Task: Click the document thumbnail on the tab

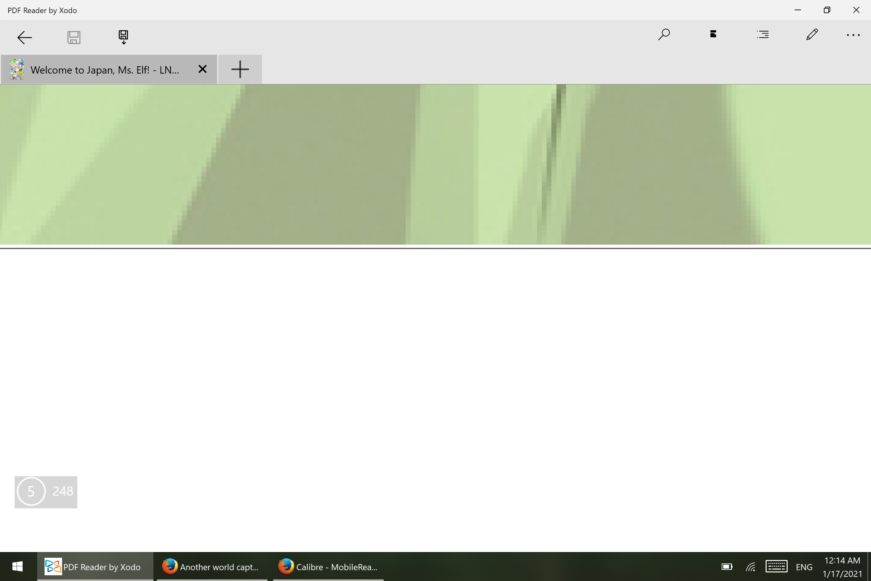Action: (17, 69)
